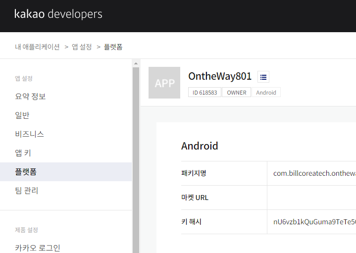Click the OWNER badge
This screenshot has height=253, width=356.
[x=236, y=93]
